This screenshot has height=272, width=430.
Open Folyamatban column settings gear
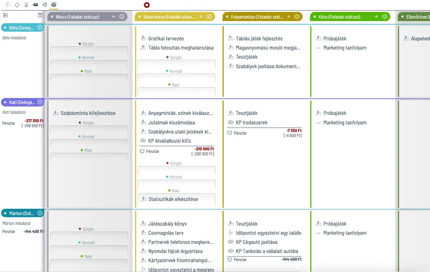coord(297,17)
